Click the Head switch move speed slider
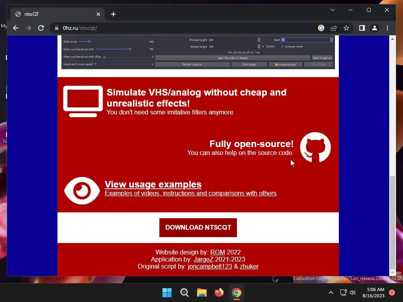403x302 pixels. pyautogui.click(x=122, y=64)
